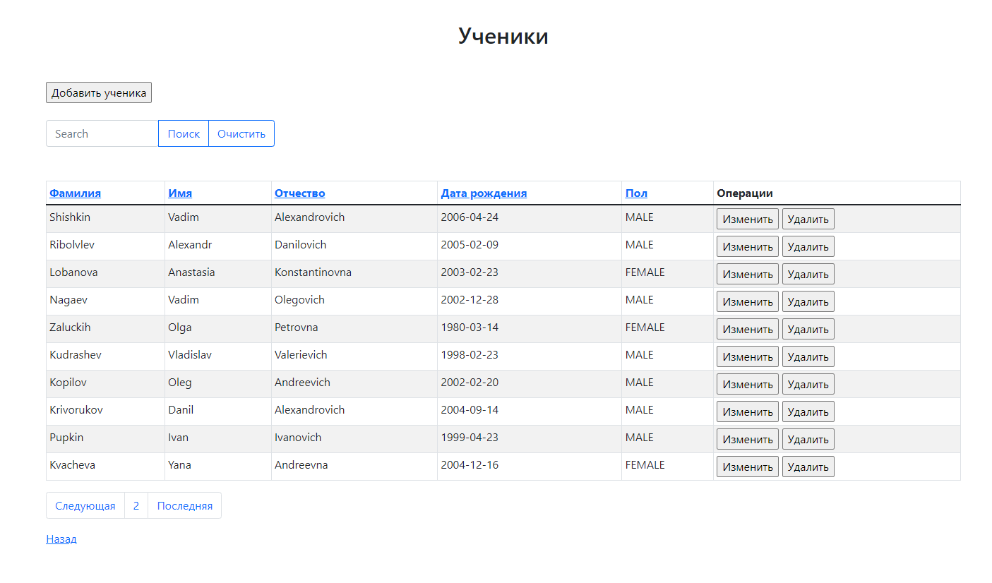Click Изменить for Lobanova Anastasia
Image resolution: width=992 pixels, height=583 pixels.
(747, 273)
